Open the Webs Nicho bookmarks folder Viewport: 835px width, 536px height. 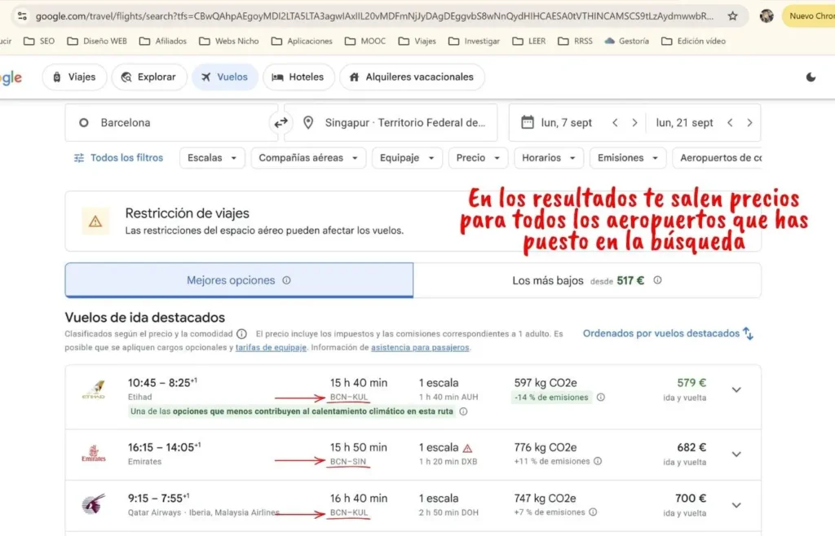[229, 41]
